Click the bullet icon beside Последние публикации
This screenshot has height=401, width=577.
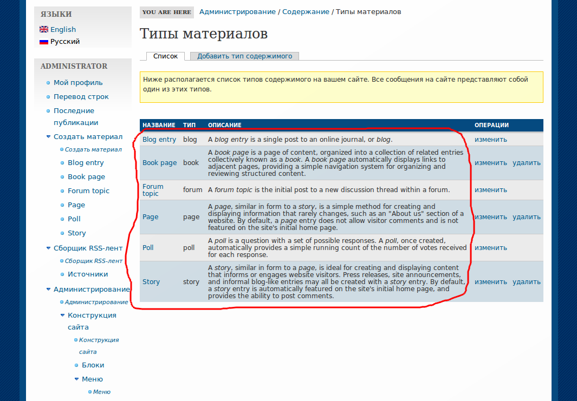tap(48, 110)
